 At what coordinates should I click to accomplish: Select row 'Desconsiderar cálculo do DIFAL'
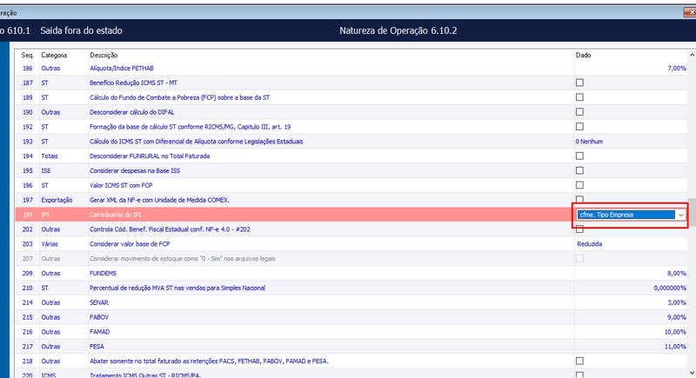(x=351, y=112)
